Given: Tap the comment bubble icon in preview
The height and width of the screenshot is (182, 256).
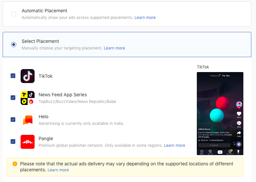Looking at the screenshot, I should (x=239, y=123).
